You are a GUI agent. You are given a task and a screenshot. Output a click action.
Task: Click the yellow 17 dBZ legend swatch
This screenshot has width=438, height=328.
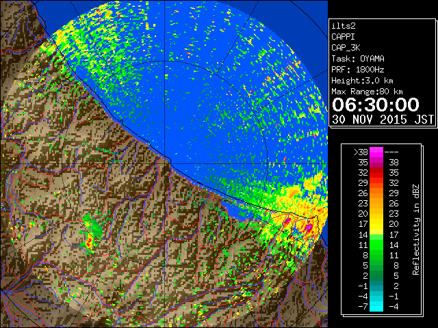(376, 224)
